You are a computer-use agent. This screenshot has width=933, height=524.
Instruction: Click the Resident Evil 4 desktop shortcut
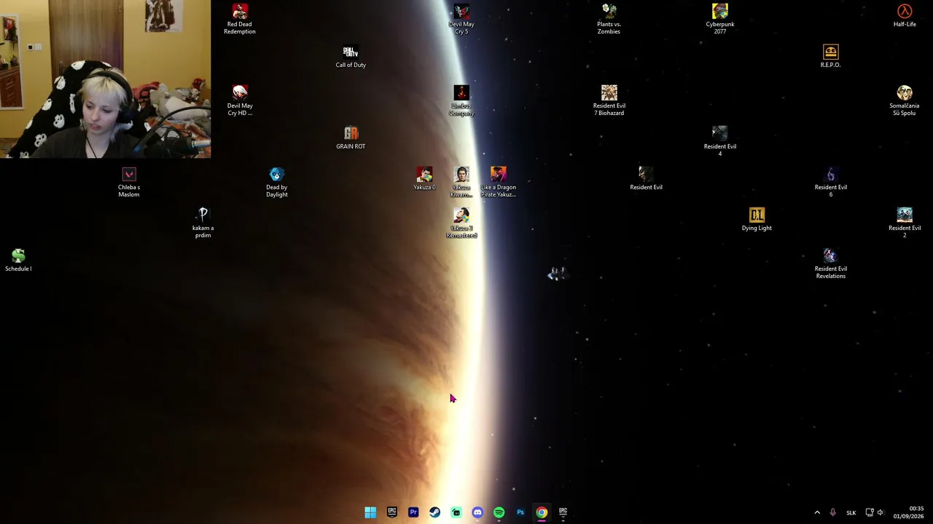coord(719,141)
